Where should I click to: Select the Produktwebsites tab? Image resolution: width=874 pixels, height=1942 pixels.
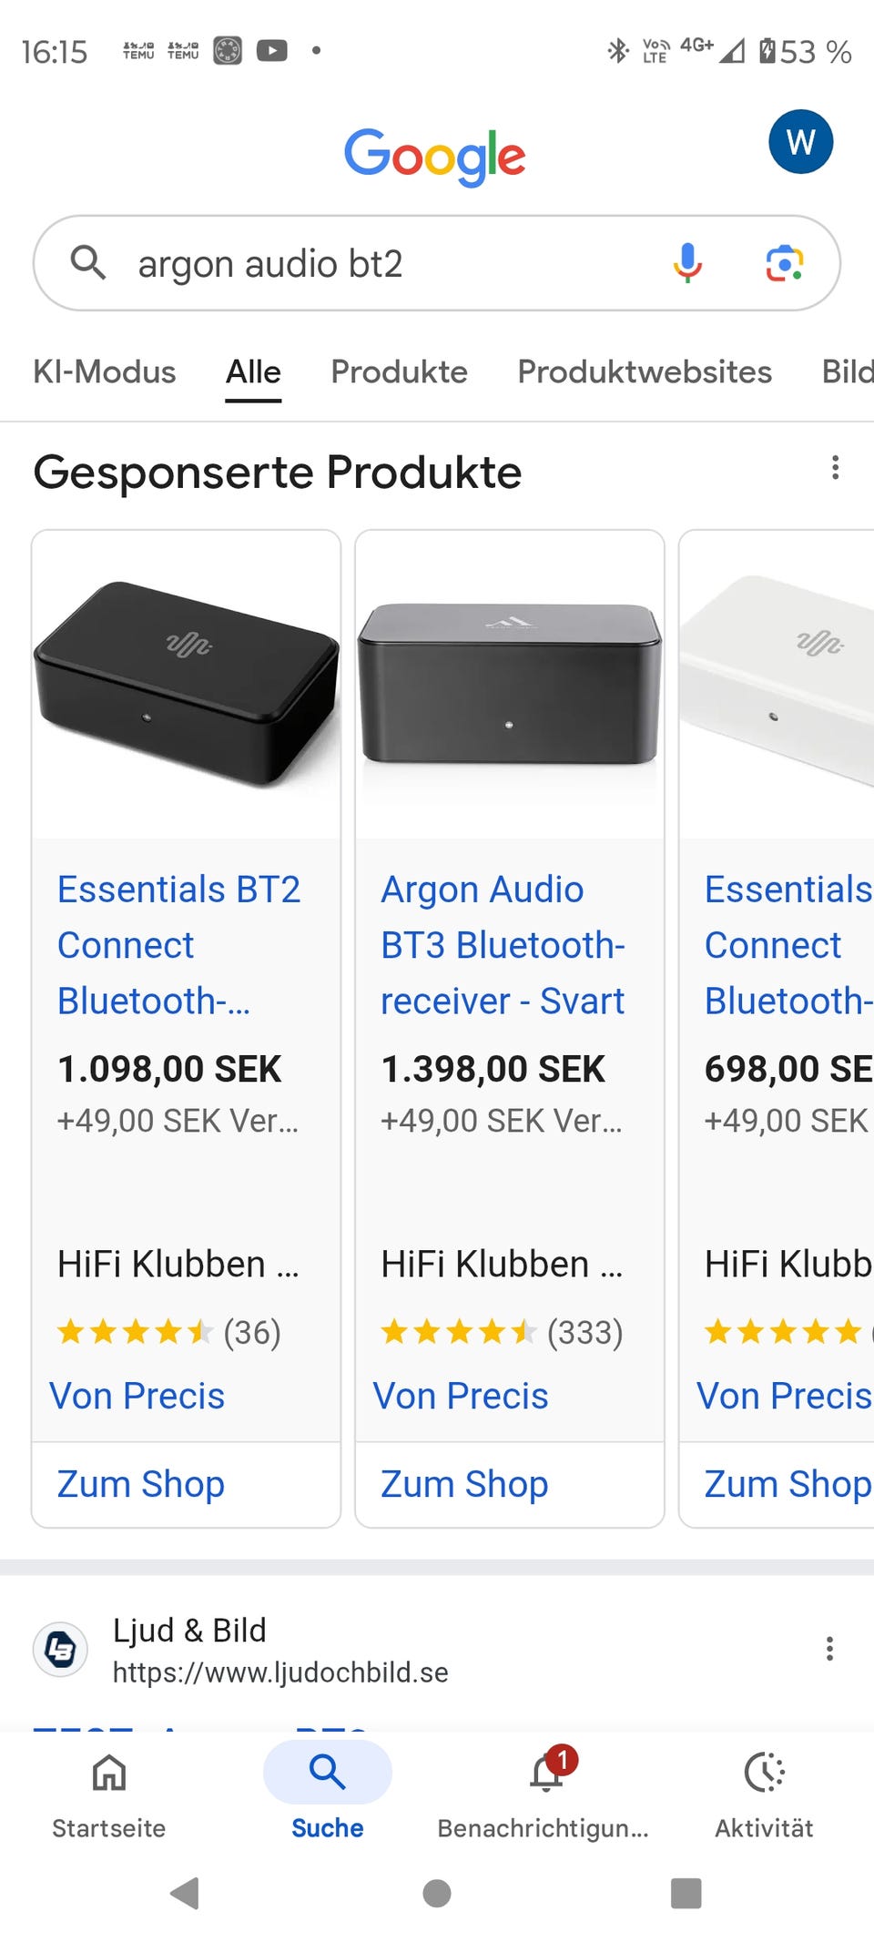click(644, 371)
